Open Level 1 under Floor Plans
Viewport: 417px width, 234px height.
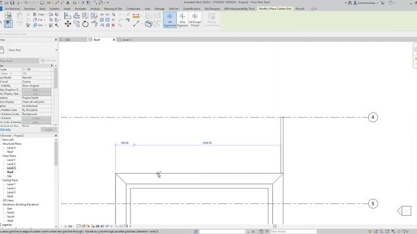(11, 160)
